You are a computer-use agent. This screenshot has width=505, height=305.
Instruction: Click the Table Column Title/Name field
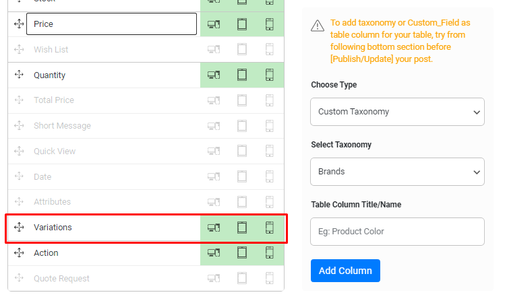(397, 232)
